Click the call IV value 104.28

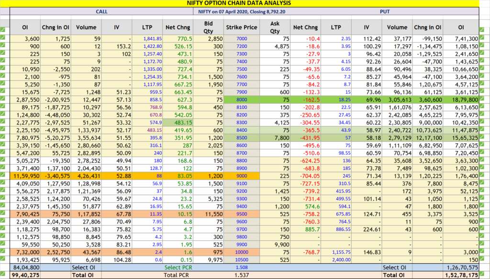[122, 260]
